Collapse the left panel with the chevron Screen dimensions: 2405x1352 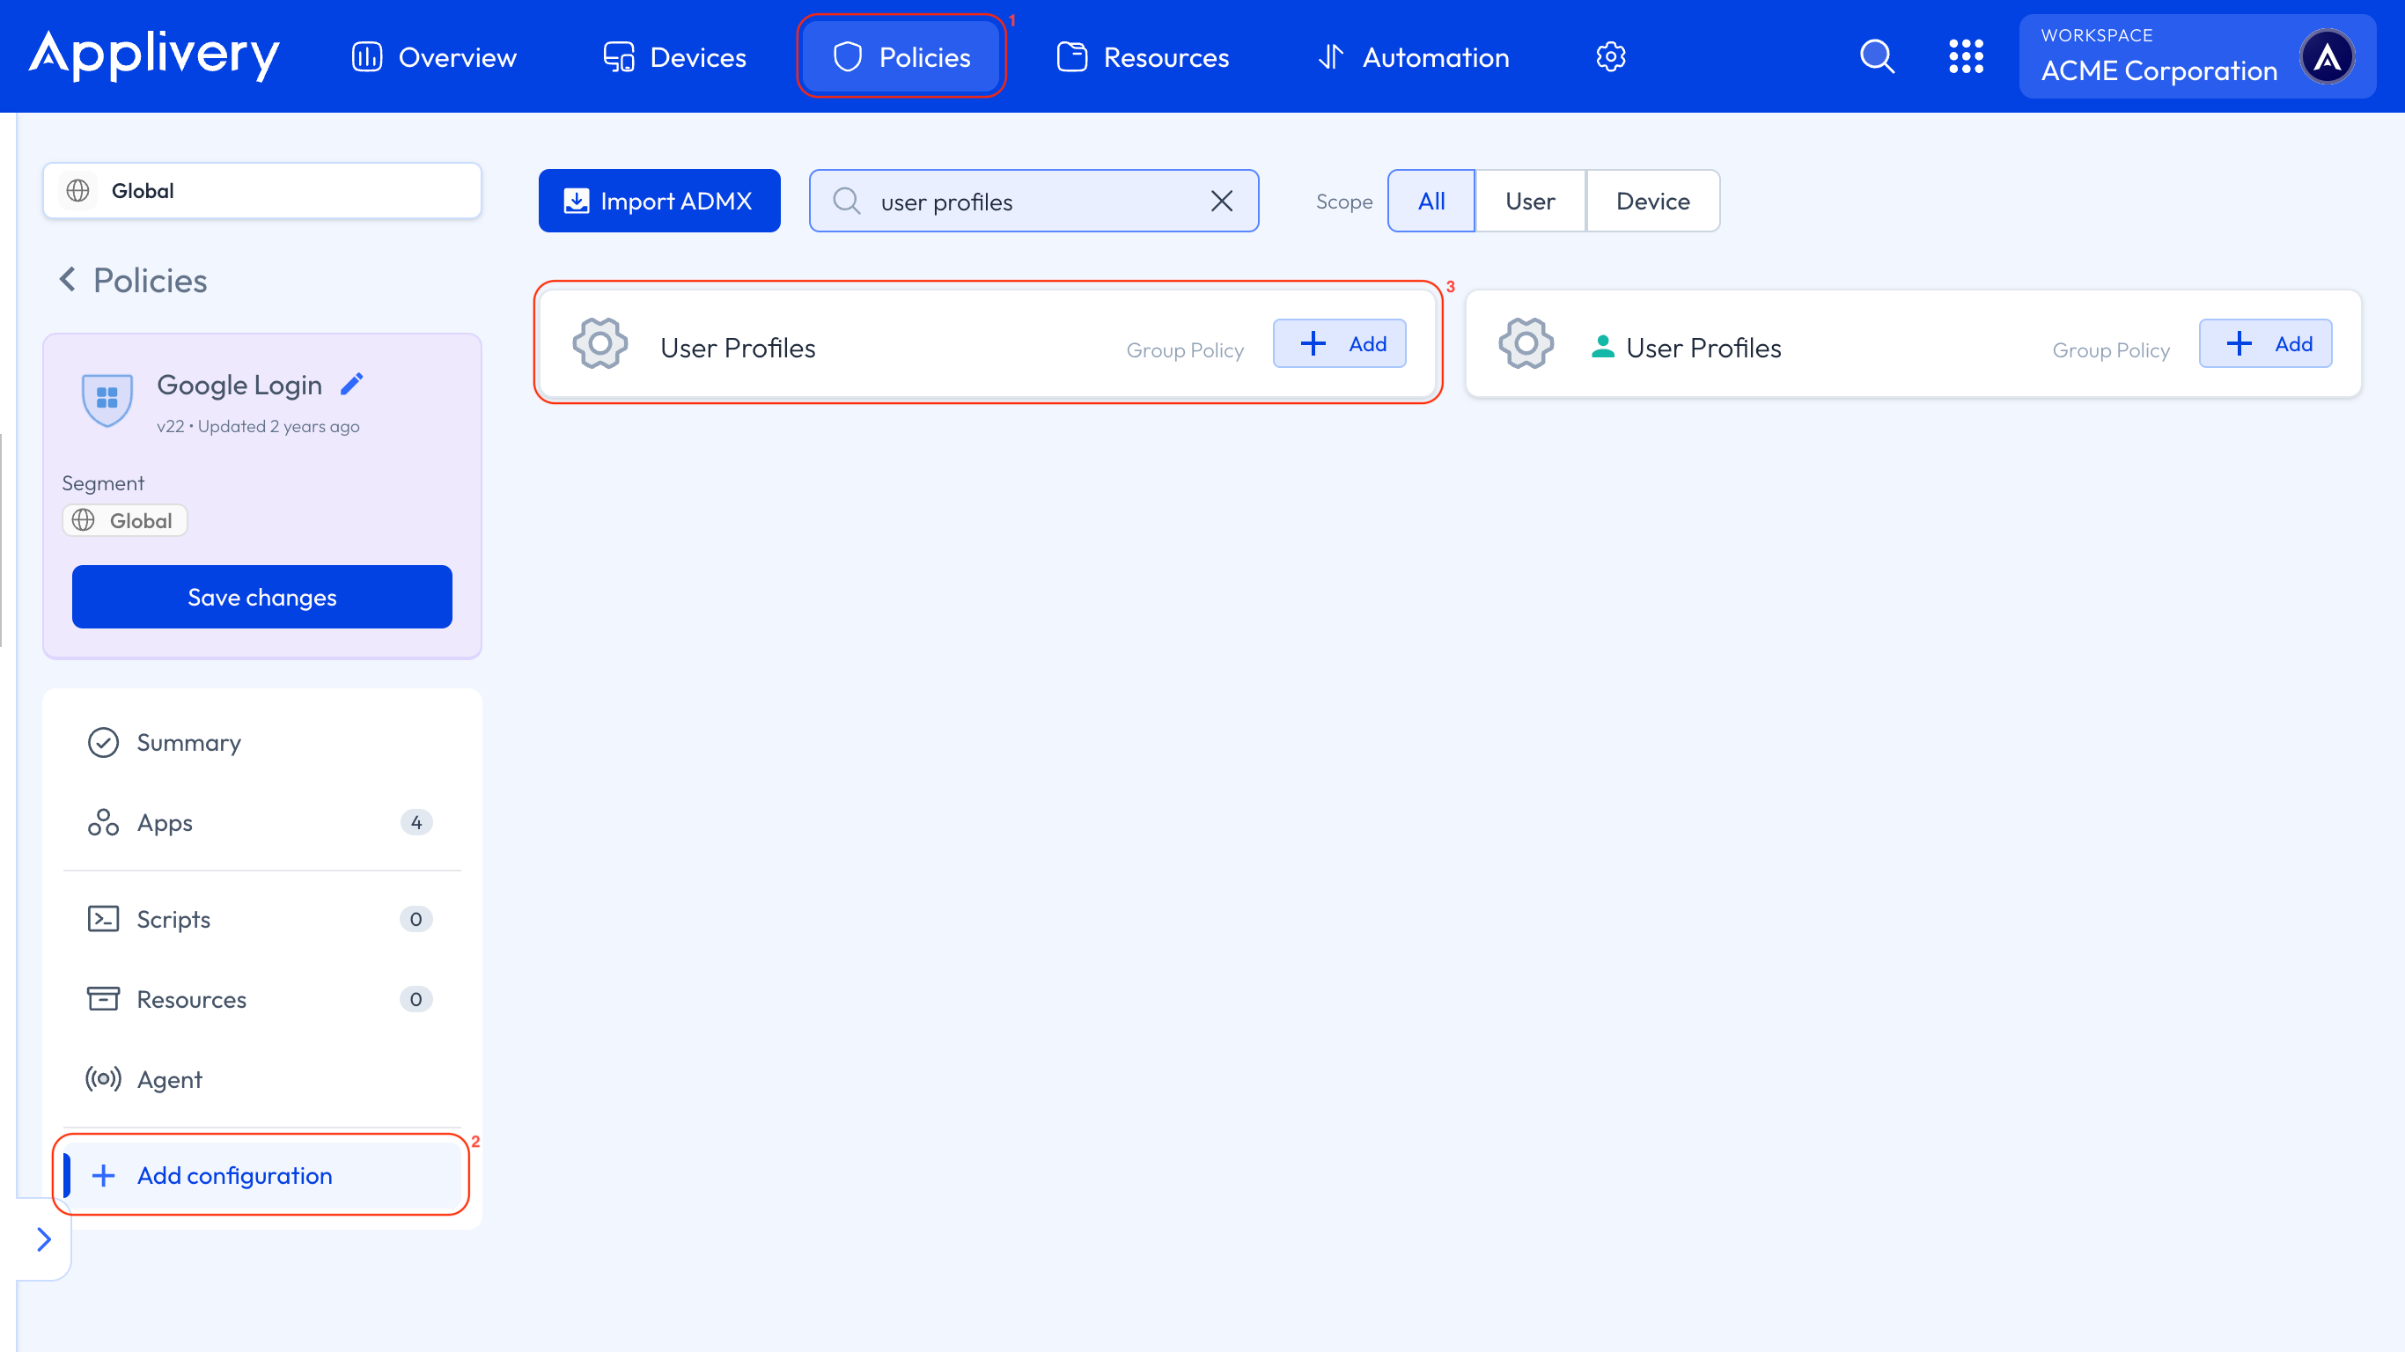tap(44, 1239)
